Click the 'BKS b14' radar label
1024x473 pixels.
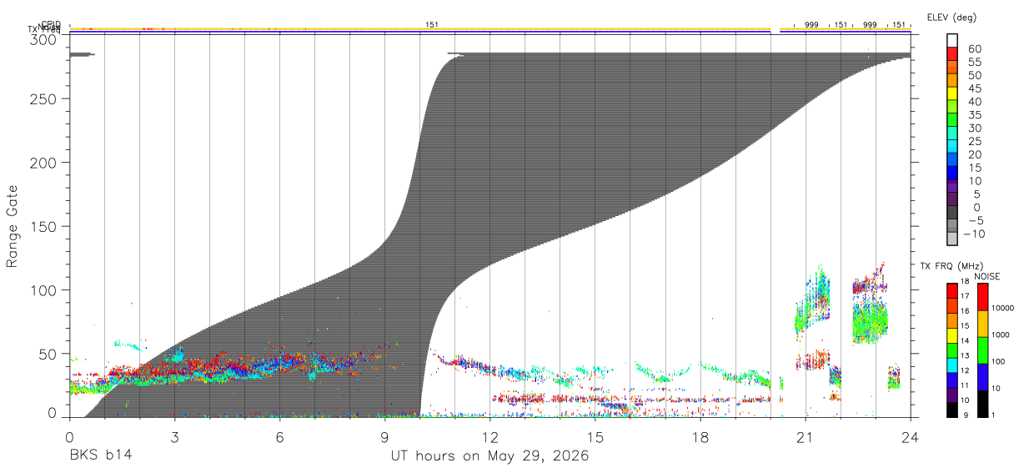pos(100,456)
